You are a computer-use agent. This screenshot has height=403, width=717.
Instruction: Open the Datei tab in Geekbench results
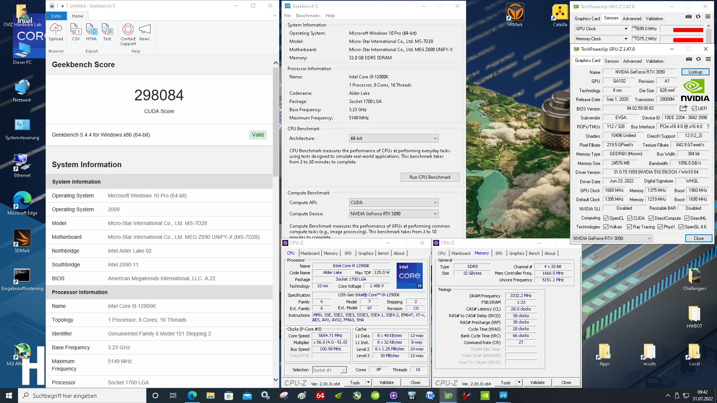pyautogui.click(x=56, y=16)
